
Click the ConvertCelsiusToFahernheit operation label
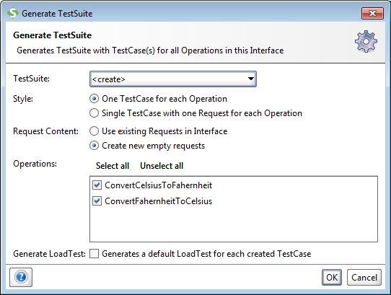point(158,185)
